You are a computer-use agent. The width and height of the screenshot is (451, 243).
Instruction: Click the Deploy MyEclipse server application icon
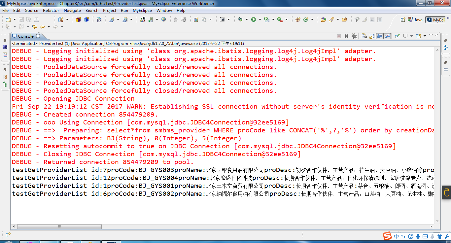point(142,20)
